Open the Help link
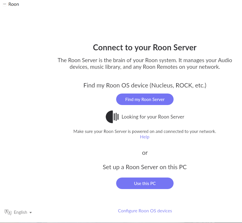This screenshot has width=242, height=223. [145, 137]
